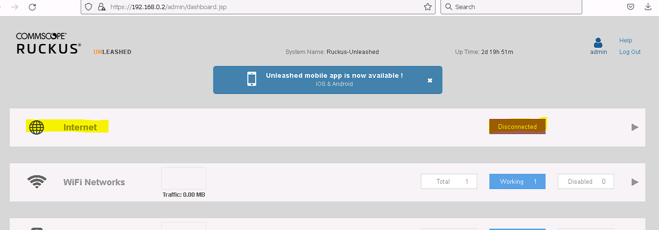659x230 pixels.
Task: Click the WiFi Networks section title
Action: (x=94, y=182)
